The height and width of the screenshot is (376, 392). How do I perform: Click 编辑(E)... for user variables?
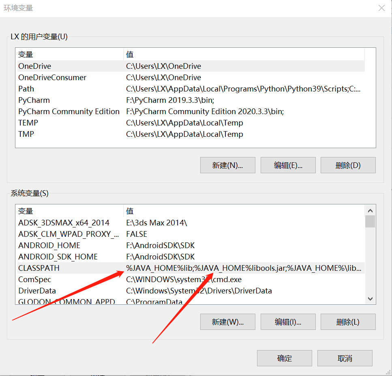point(288,165)
